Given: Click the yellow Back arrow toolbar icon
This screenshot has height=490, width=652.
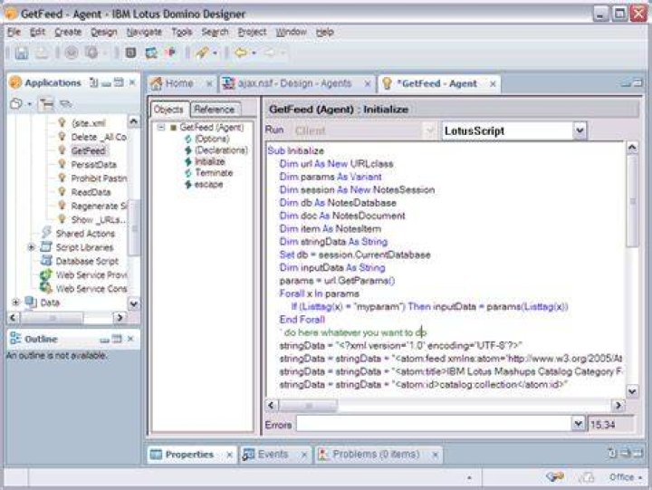Looking at the screenshot, I should coord(241,53).
